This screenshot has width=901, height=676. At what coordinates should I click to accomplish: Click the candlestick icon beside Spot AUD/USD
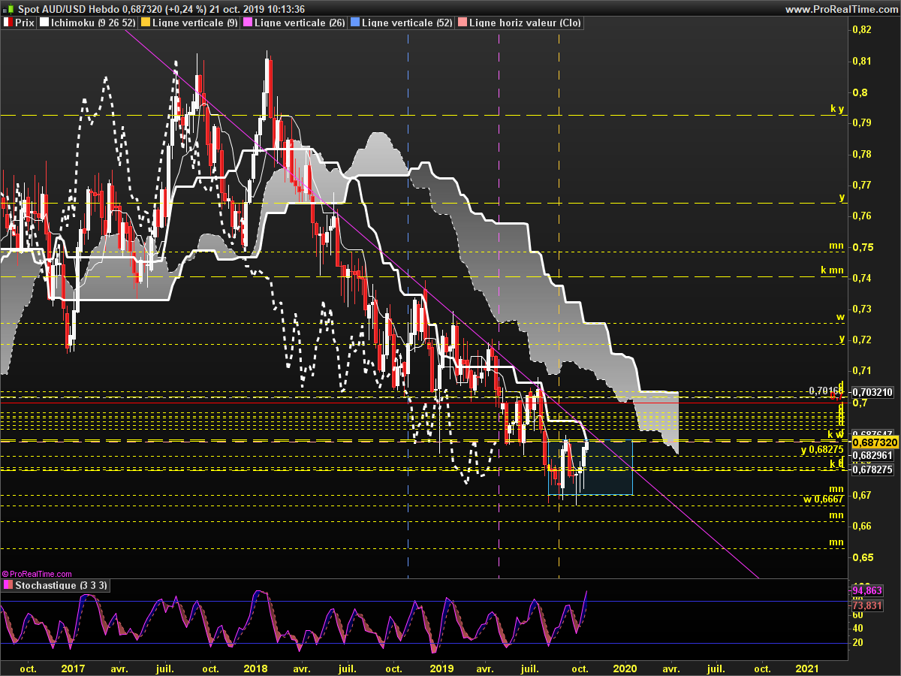pos(8,9)
